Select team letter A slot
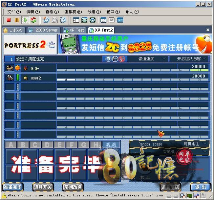 click(11, 145)
